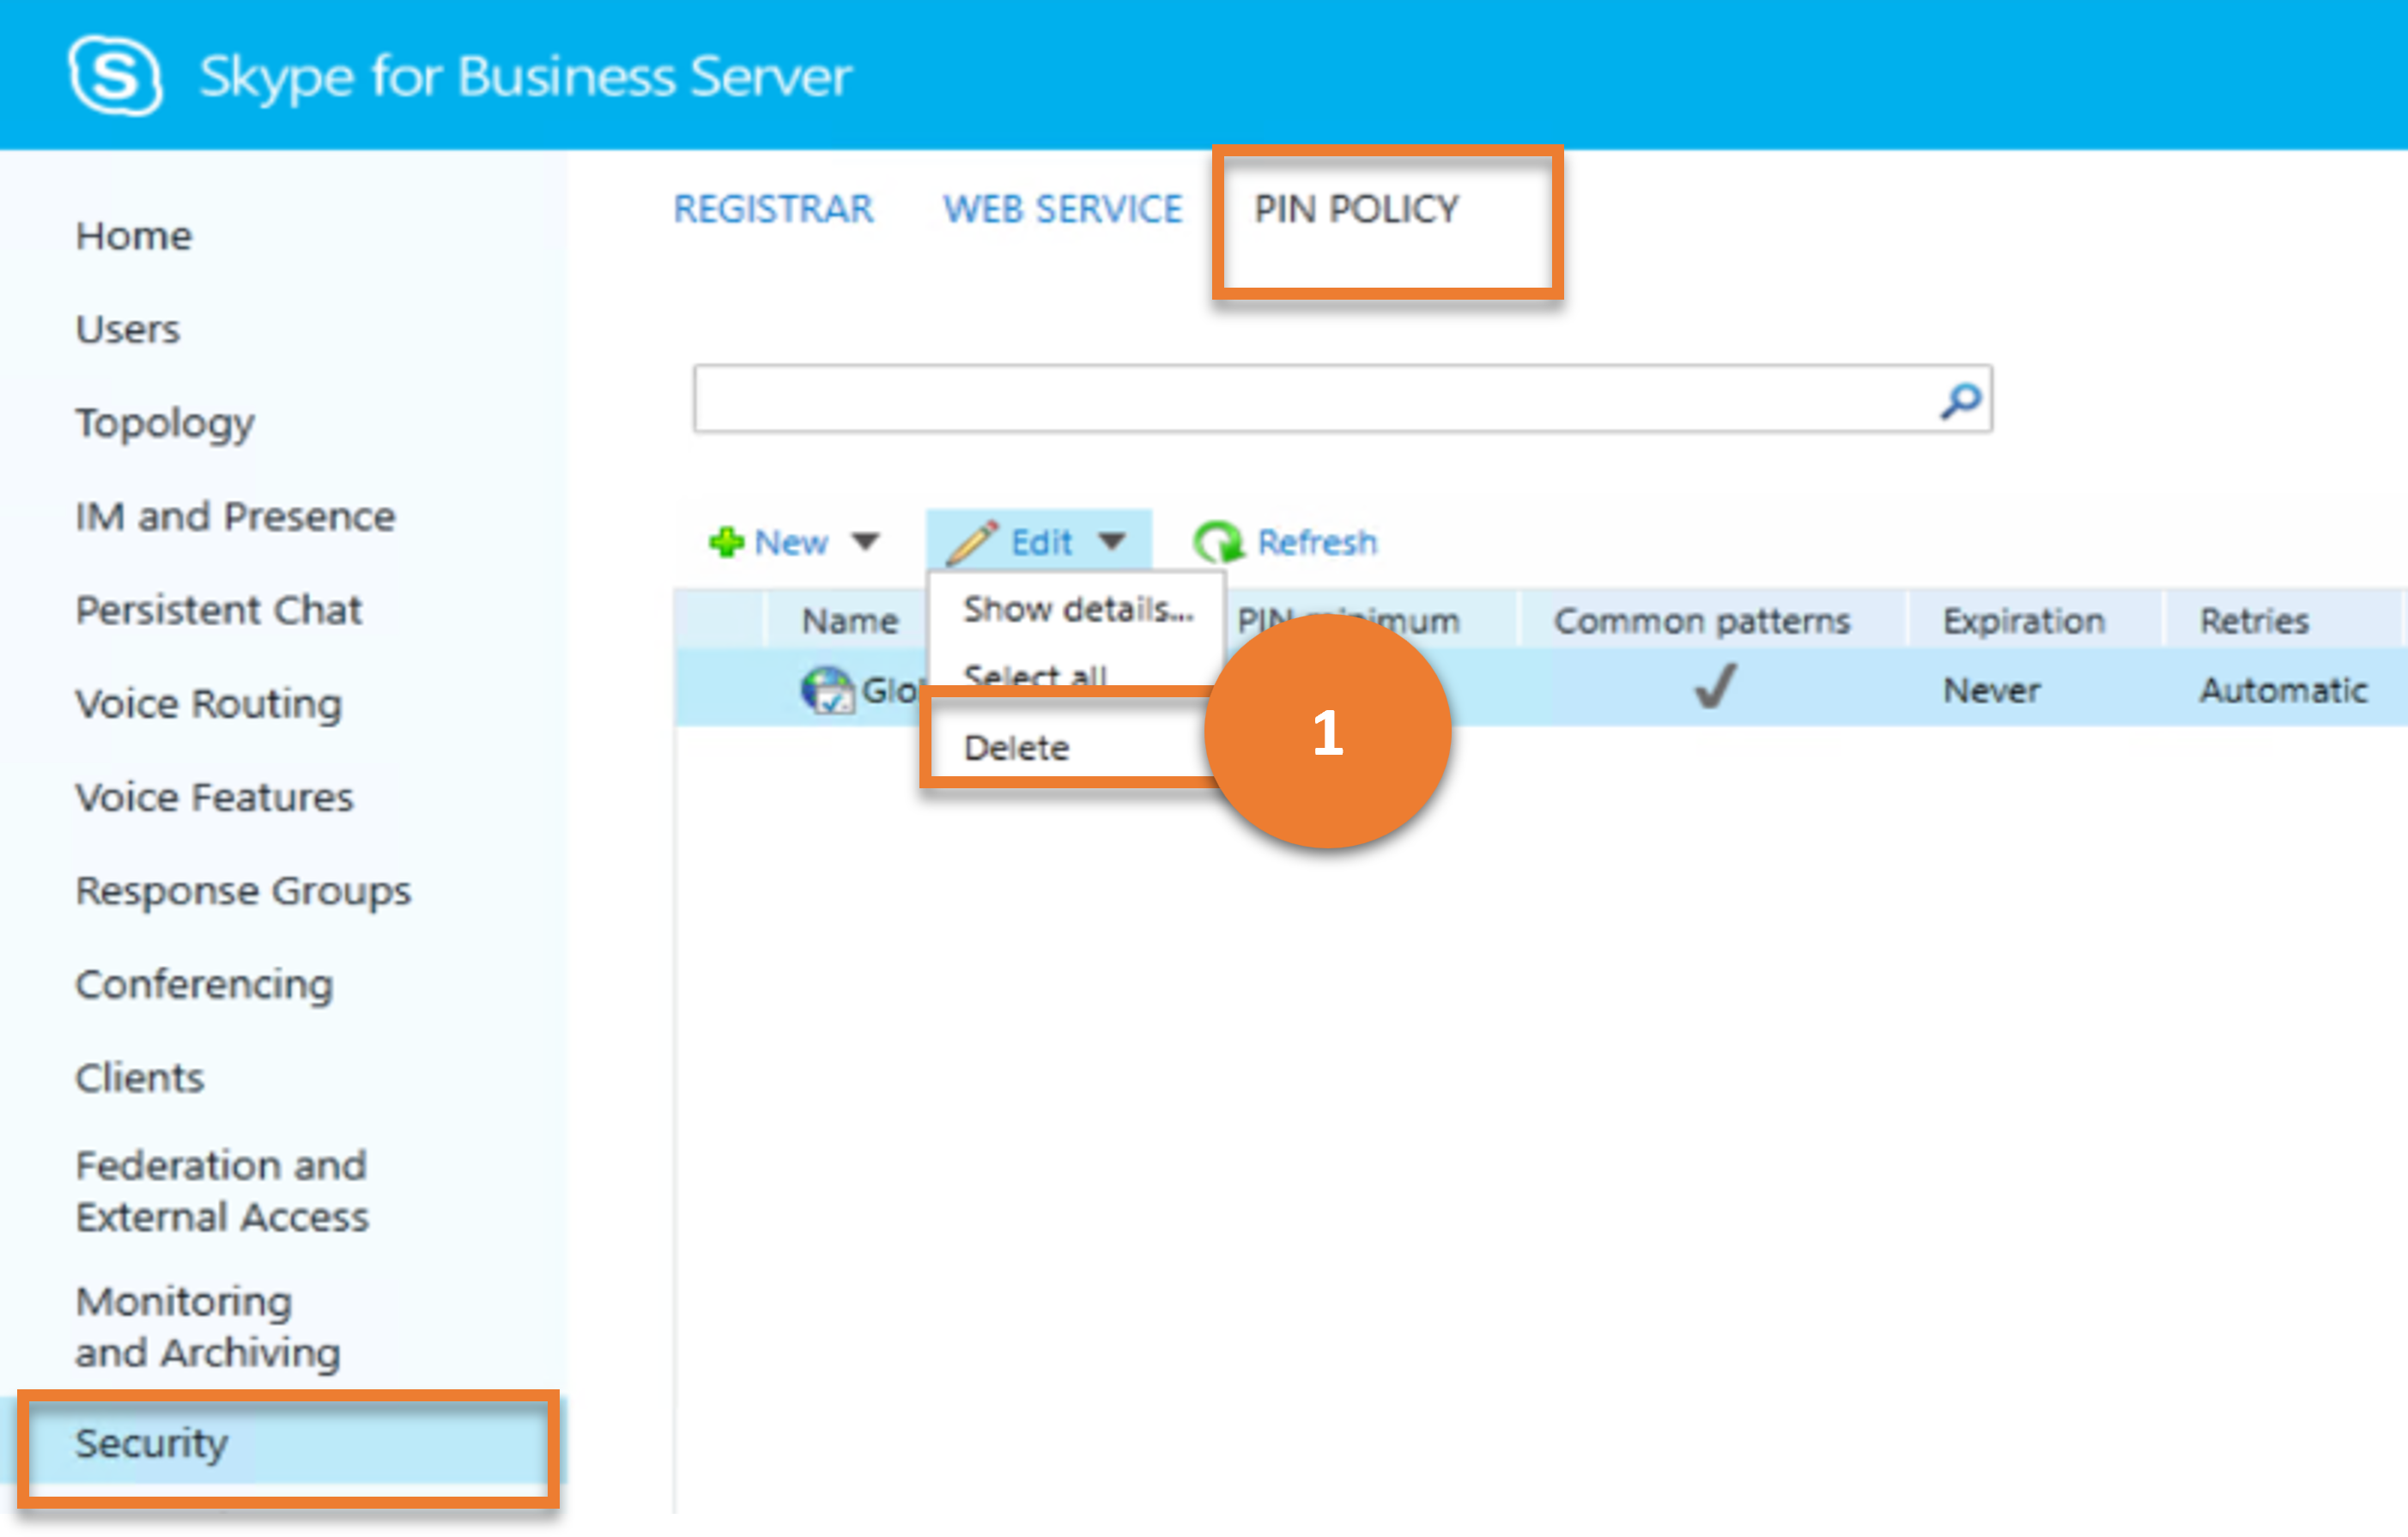
Task: Choose Show details from Edit menu
Action: click(1078, 609)
